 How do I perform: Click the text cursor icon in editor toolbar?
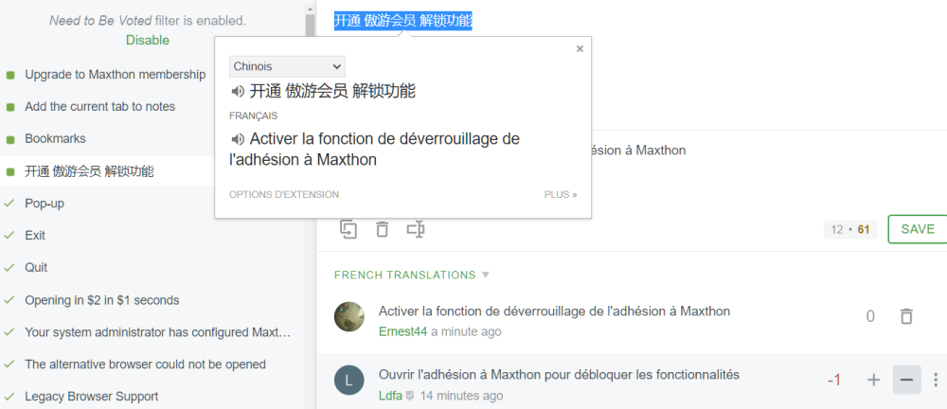[x=415, y=229]
